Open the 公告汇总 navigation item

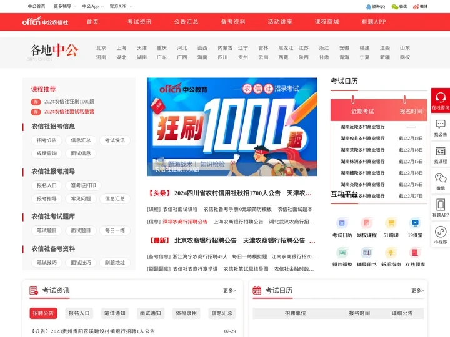pos(186,22)
